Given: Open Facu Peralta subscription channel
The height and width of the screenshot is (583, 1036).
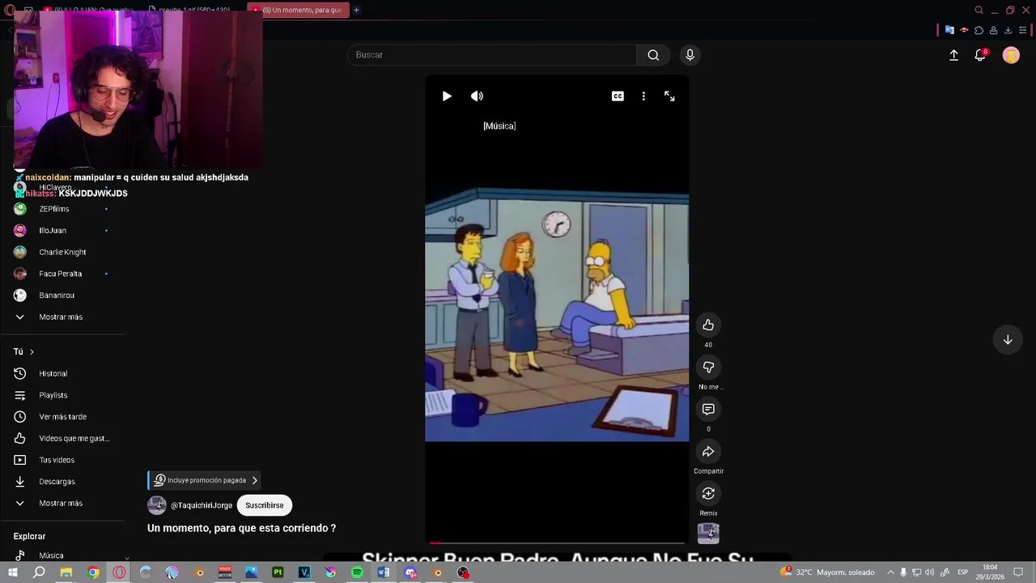Looking at the screenshot, I should pyautogui.click(x=61, y=274).
